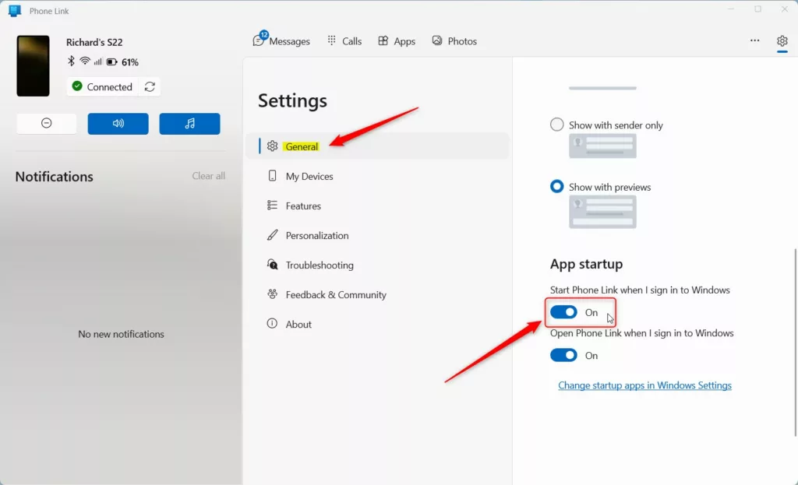Click the Show with previews sample thumbnail
This screenshot has width=798, height=485.
click(602, 212)
